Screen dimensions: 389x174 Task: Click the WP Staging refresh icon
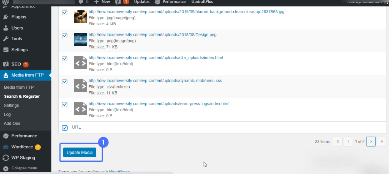6,158
